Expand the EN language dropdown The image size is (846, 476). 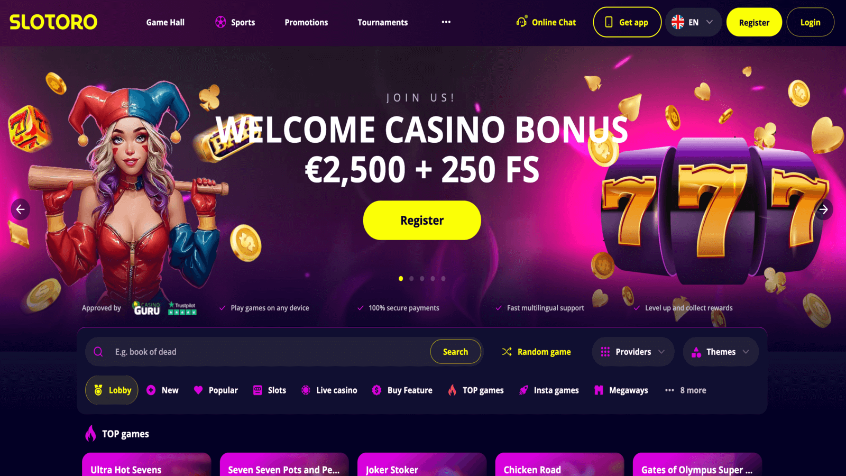[x=693, y=22]
